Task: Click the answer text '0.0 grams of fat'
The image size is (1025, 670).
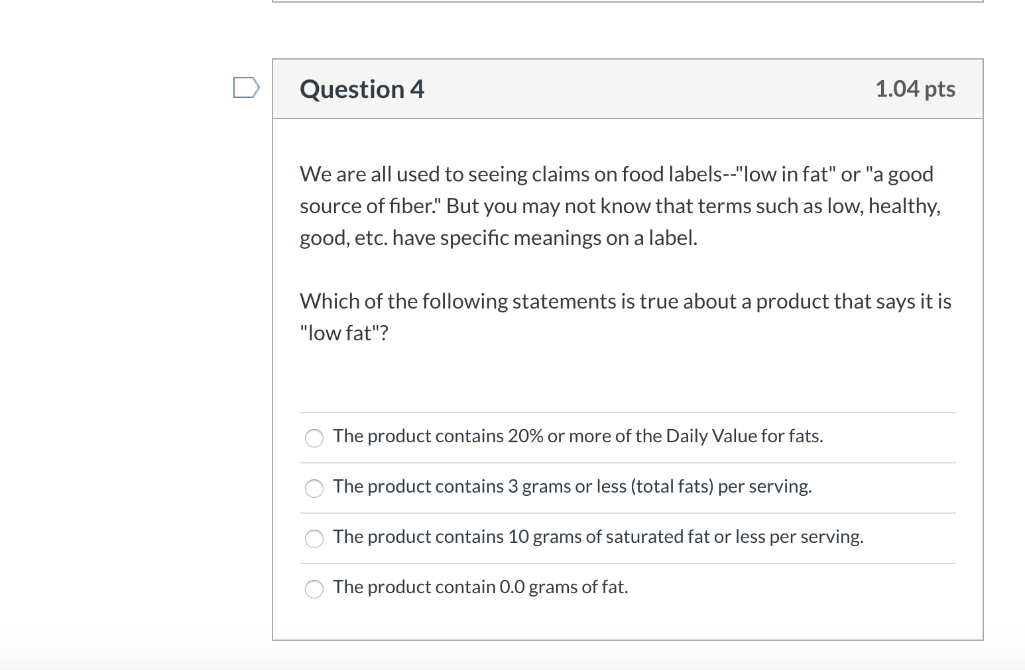Action: (x=480, y=587)
